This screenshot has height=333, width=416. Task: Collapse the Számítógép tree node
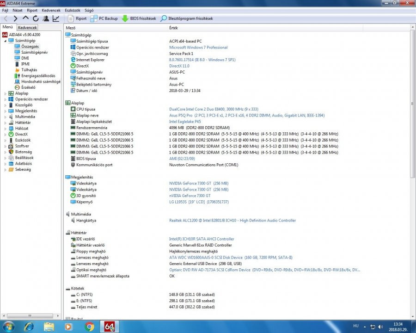[5, 41]
